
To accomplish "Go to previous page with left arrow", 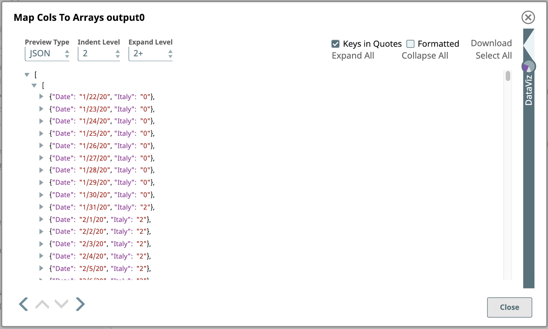I will point(23,304).
